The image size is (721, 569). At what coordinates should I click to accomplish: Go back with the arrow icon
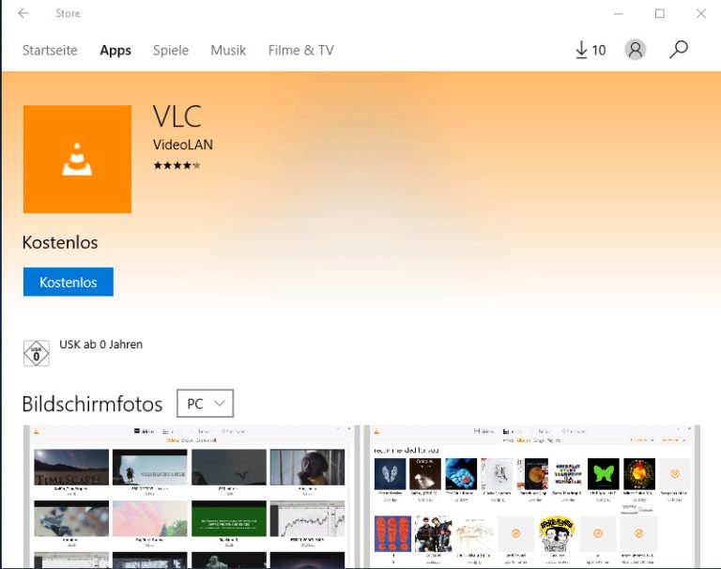(x=23, y=13)
